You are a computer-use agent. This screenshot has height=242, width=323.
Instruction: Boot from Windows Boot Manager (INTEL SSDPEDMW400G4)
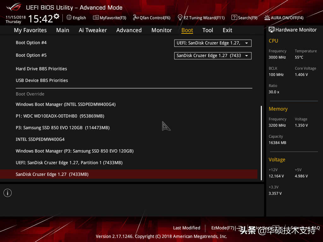[66, 104]
